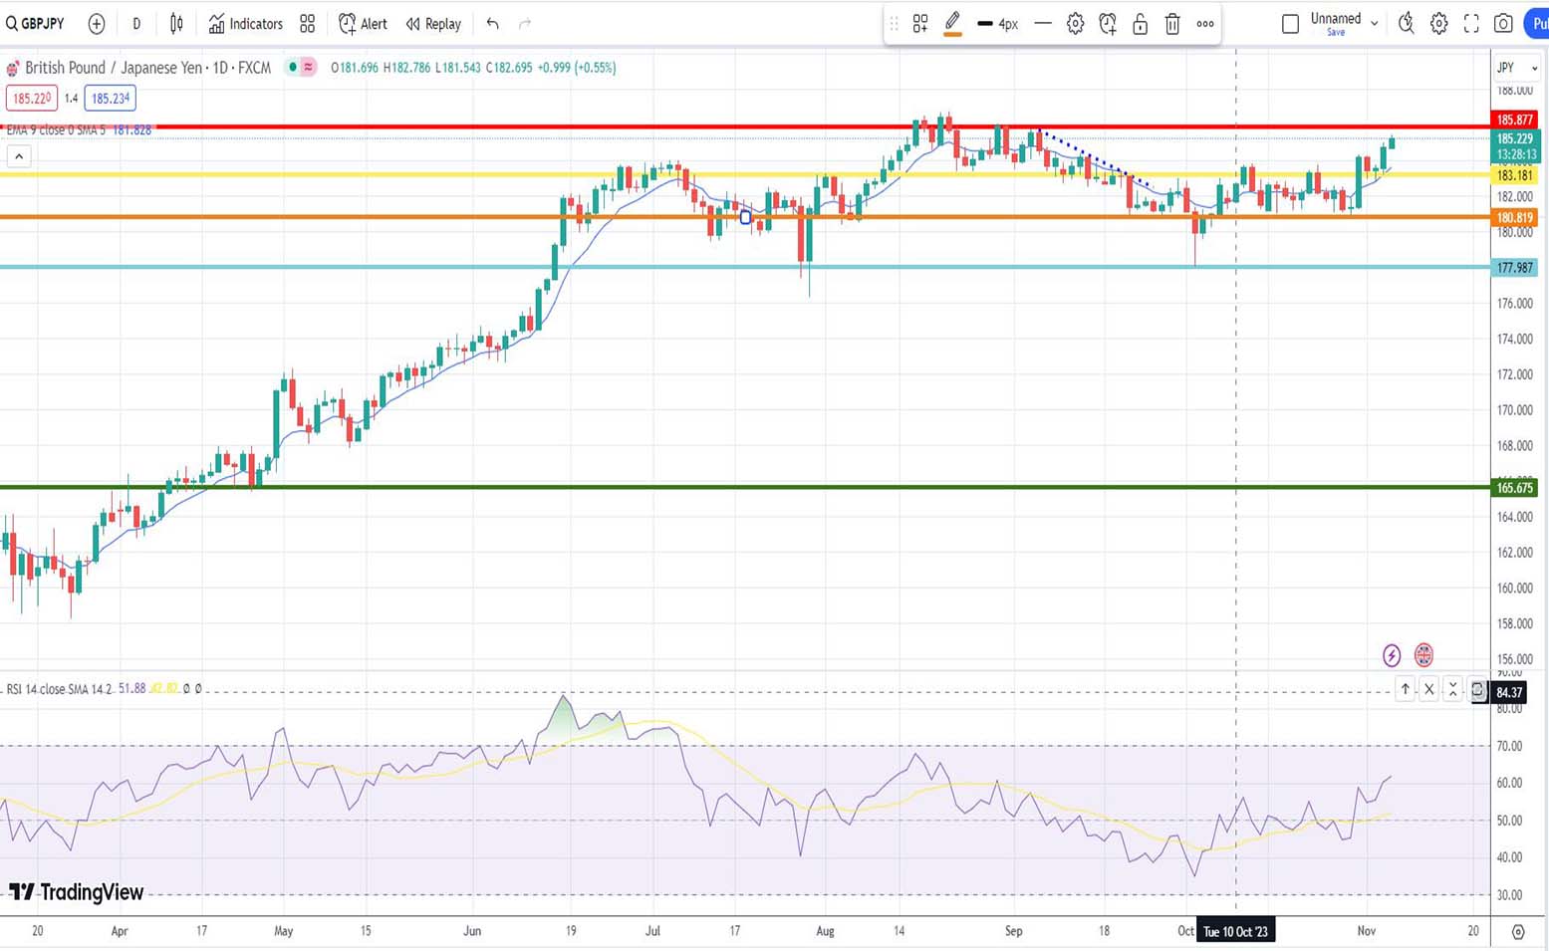Delete the selected drawing with trash icon
Screen dimensions: 1549x951
point(1172,24)
